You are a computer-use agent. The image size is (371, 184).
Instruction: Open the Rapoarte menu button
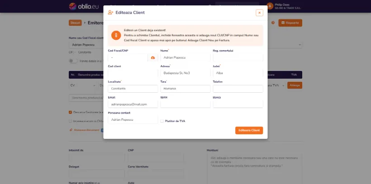(x=290, y=23)
